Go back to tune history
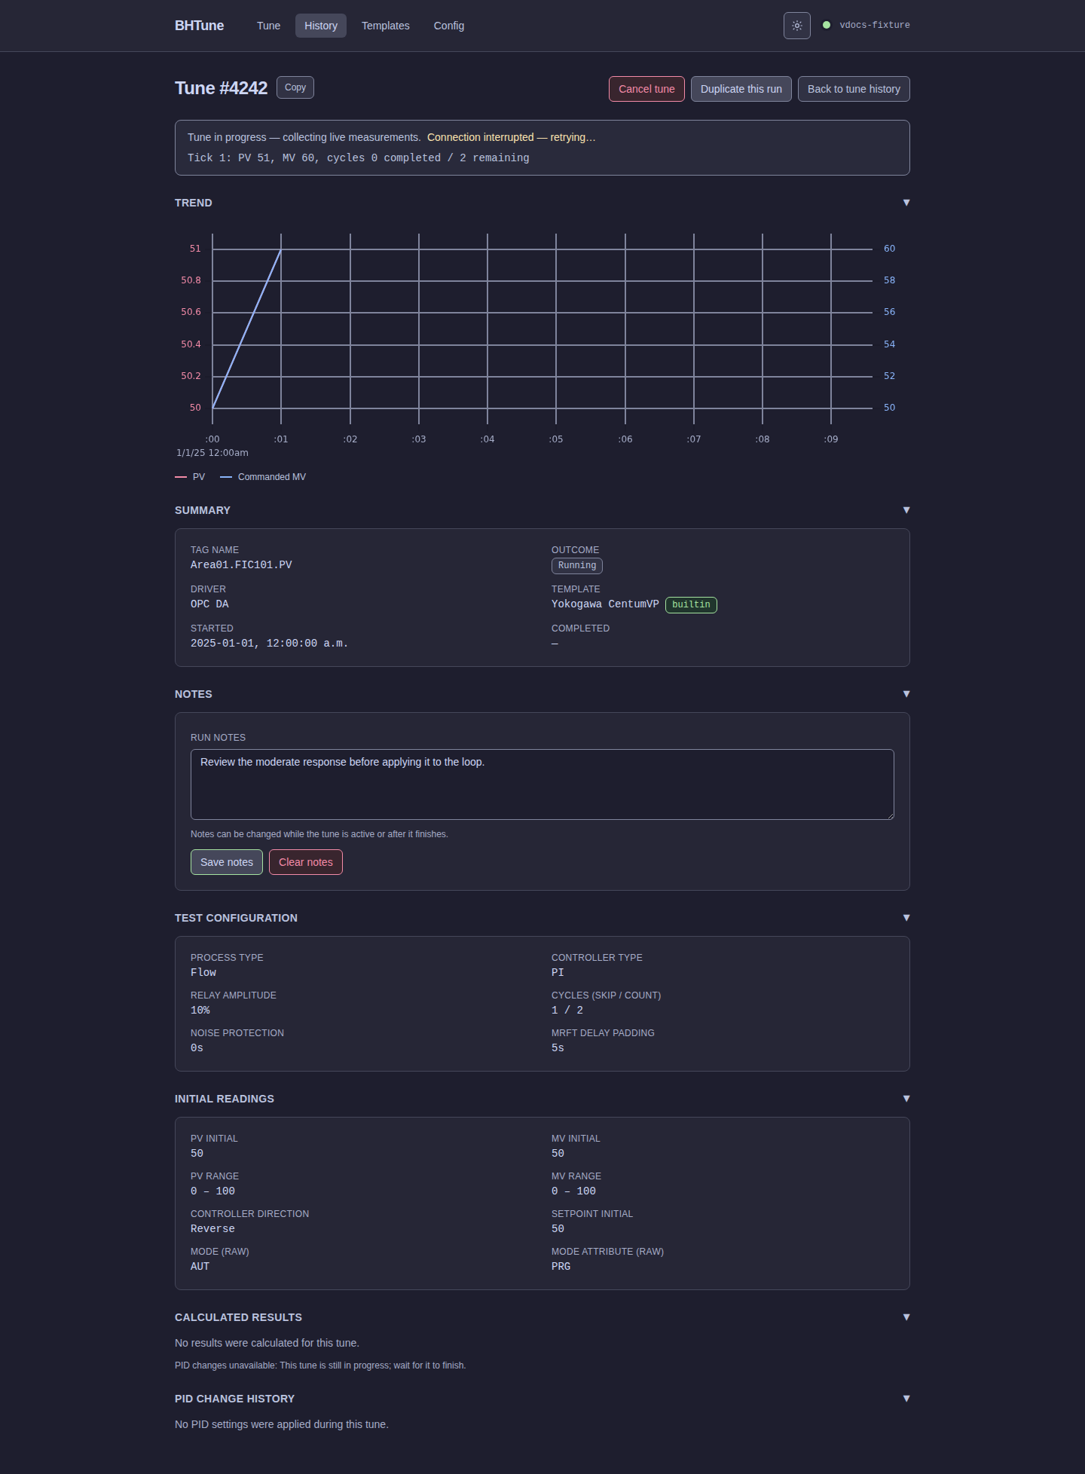This screenshot has height=1474, width=1085. point(854,89)
